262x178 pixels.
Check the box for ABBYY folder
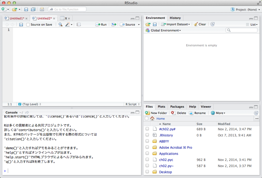147,141
